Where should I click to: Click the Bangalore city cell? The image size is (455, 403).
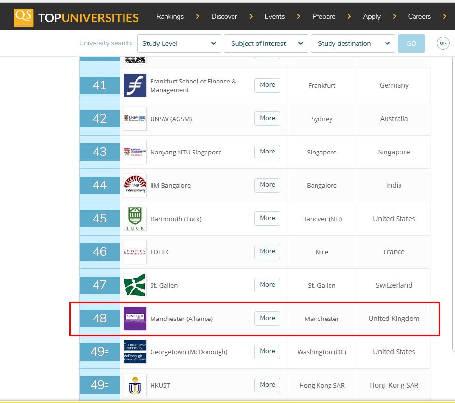click(x=322, y=185)
